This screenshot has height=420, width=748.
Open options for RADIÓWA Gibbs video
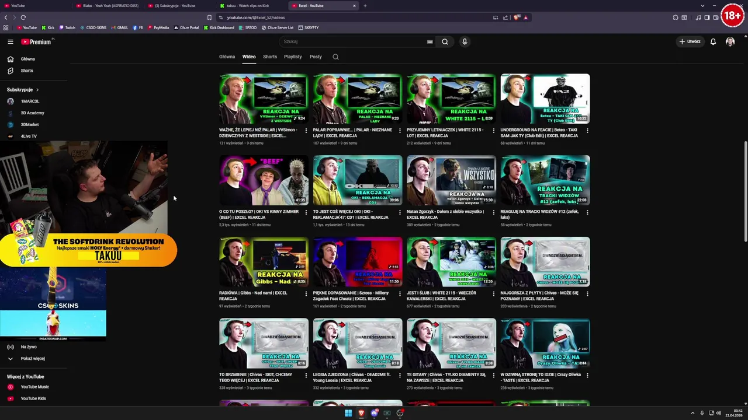pyautogui.click(x=306, y=294)
